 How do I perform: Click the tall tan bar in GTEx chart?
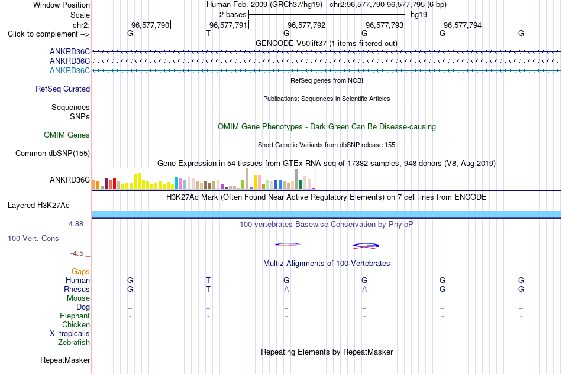pyautogui.click(x=247, y=178)
